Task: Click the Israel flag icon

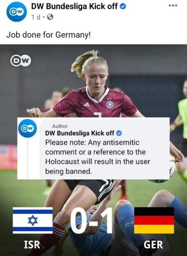Action: point(33,220)
